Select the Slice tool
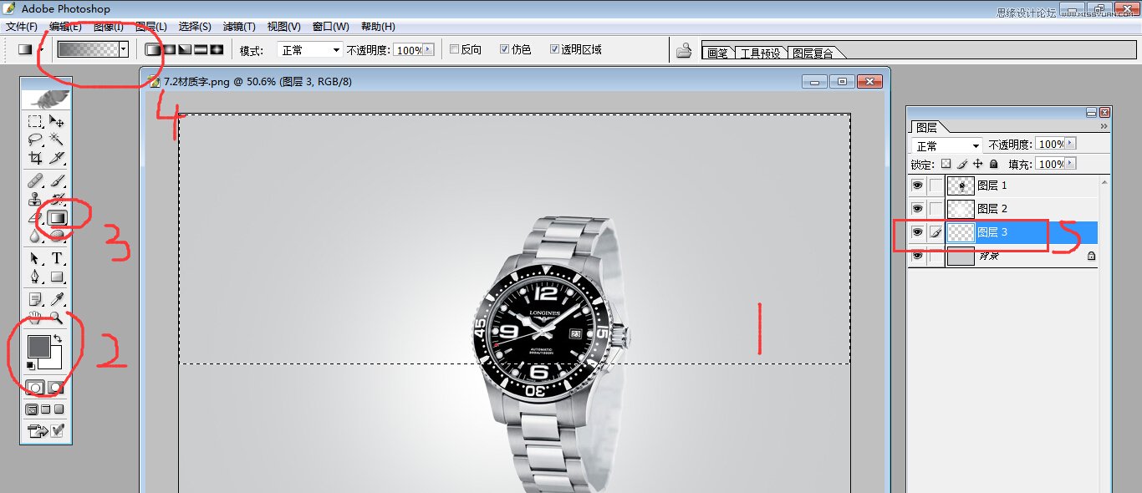Image resolution: width=1142 pixels, height=493 pixels. 57,158
